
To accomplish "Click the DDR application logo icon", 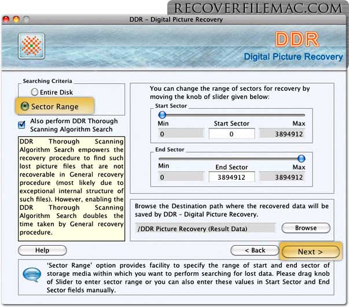I will [31, 46].
